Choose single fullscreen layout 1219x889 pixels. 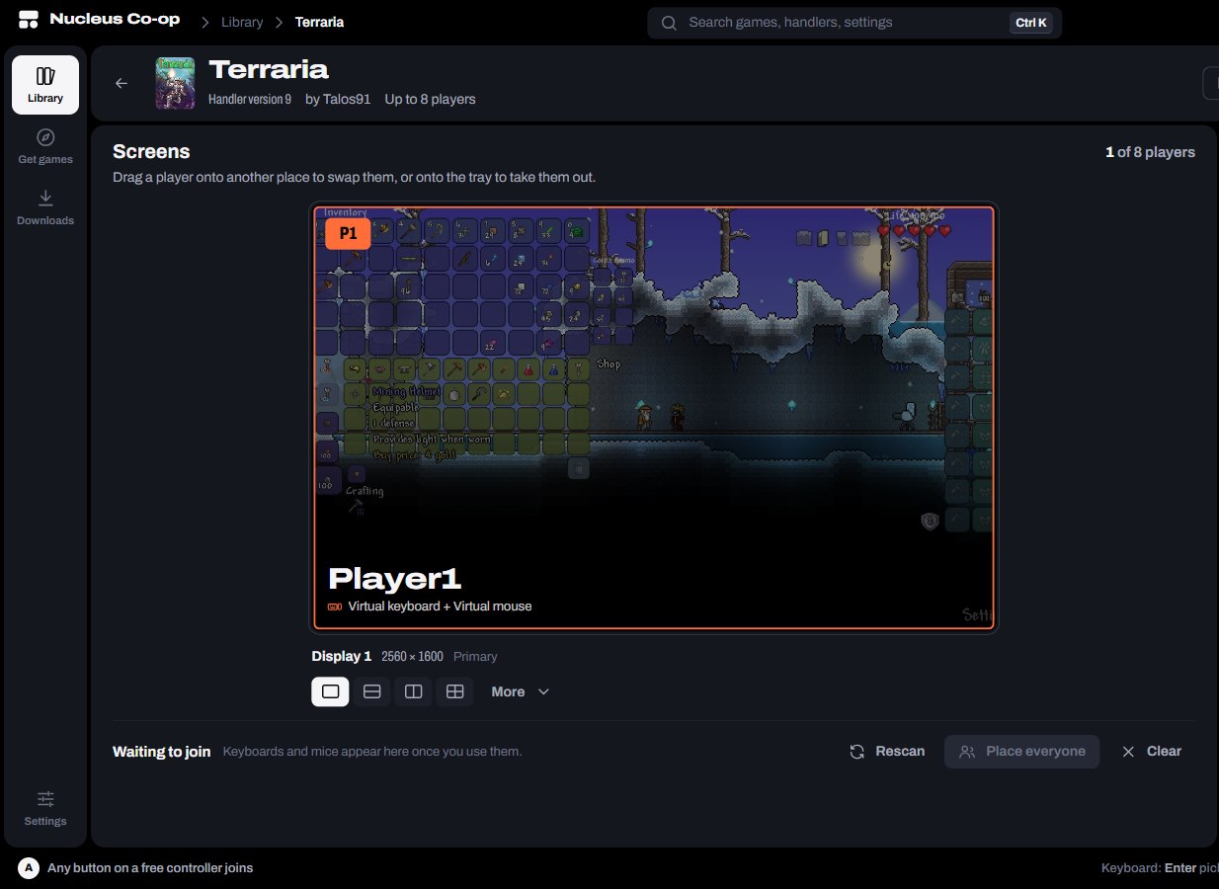[x=330, y=691]
